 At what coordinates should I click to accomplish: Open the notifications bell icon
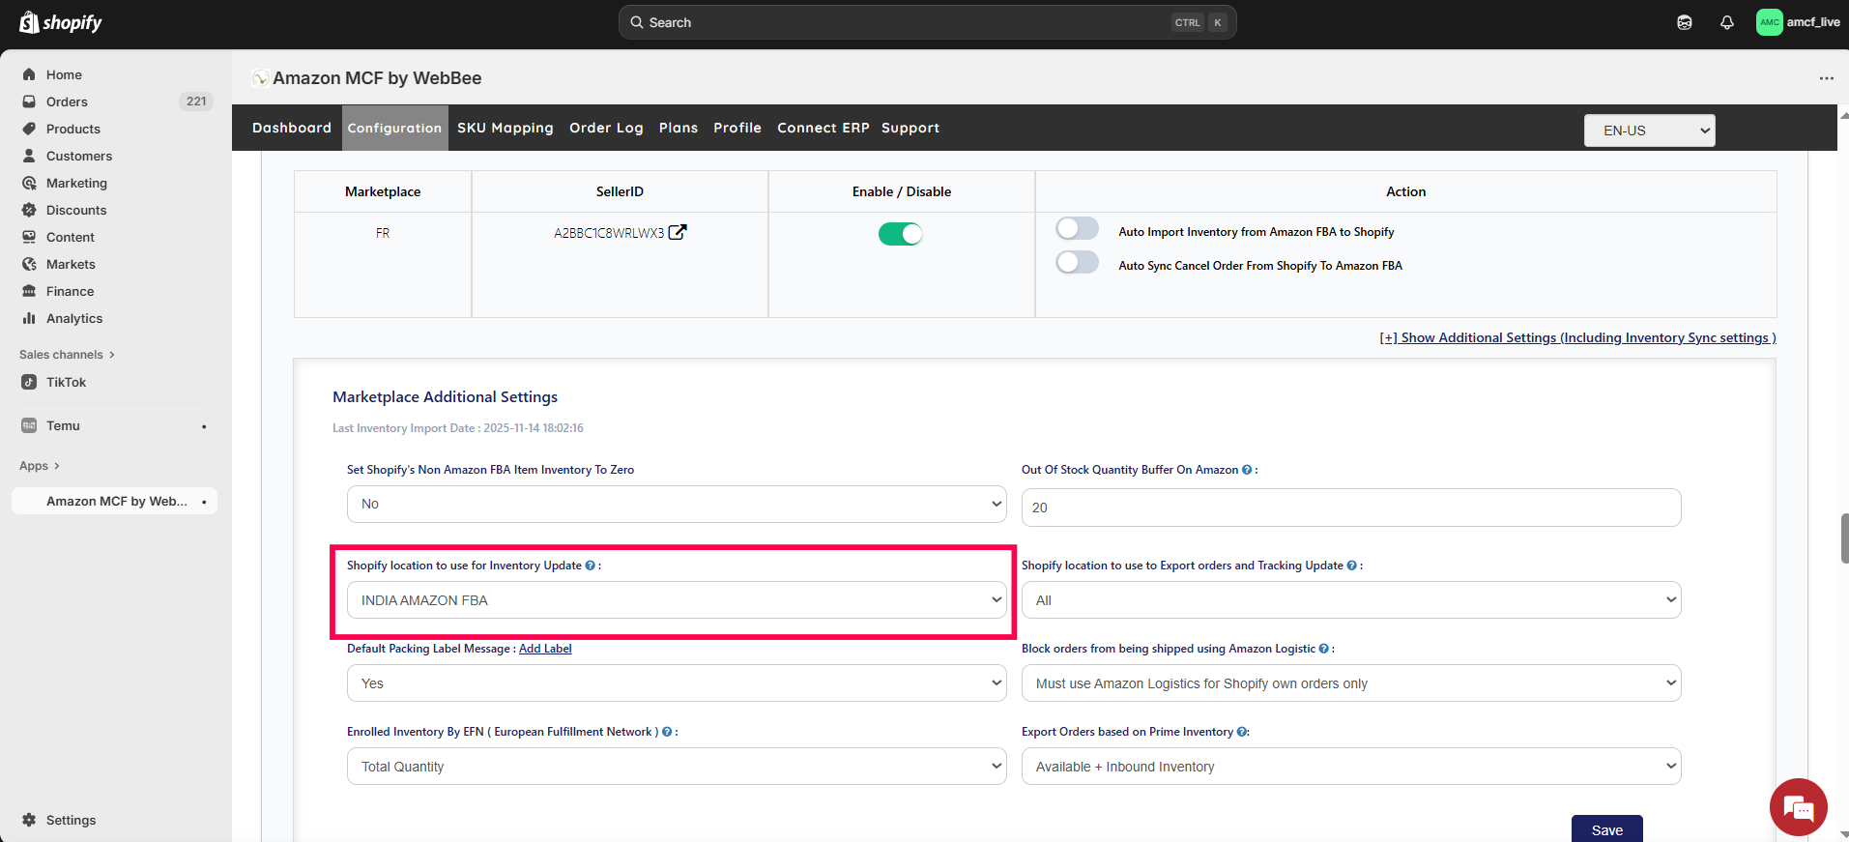pos(1726,22)
